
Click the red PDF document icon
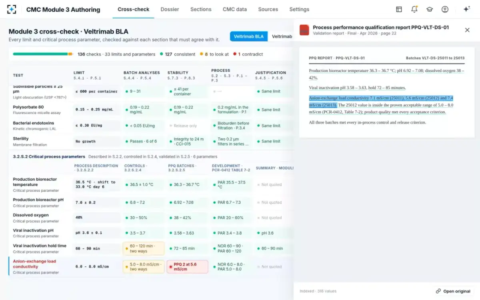pyautogui.click(x=304, y=30)
